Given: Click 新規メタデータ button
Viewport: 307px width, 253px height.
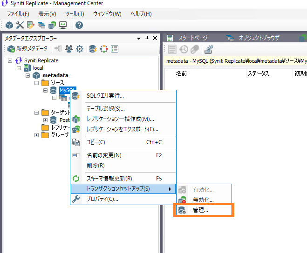Looking at the screenshot, I should click(x=27, y=49).
